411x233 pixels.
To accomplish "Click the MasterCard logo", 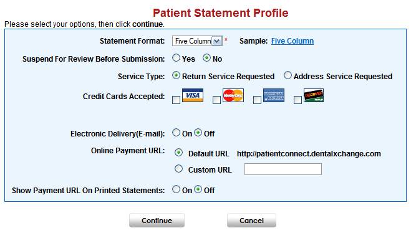I will coord(233,95).
